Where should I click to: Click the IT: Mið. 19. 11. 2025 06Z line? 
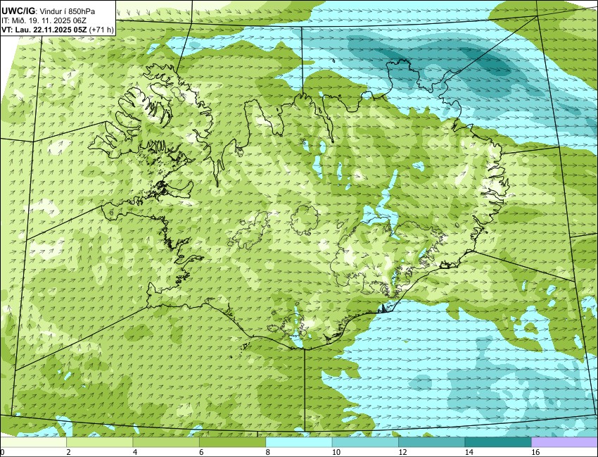point(44,21)
